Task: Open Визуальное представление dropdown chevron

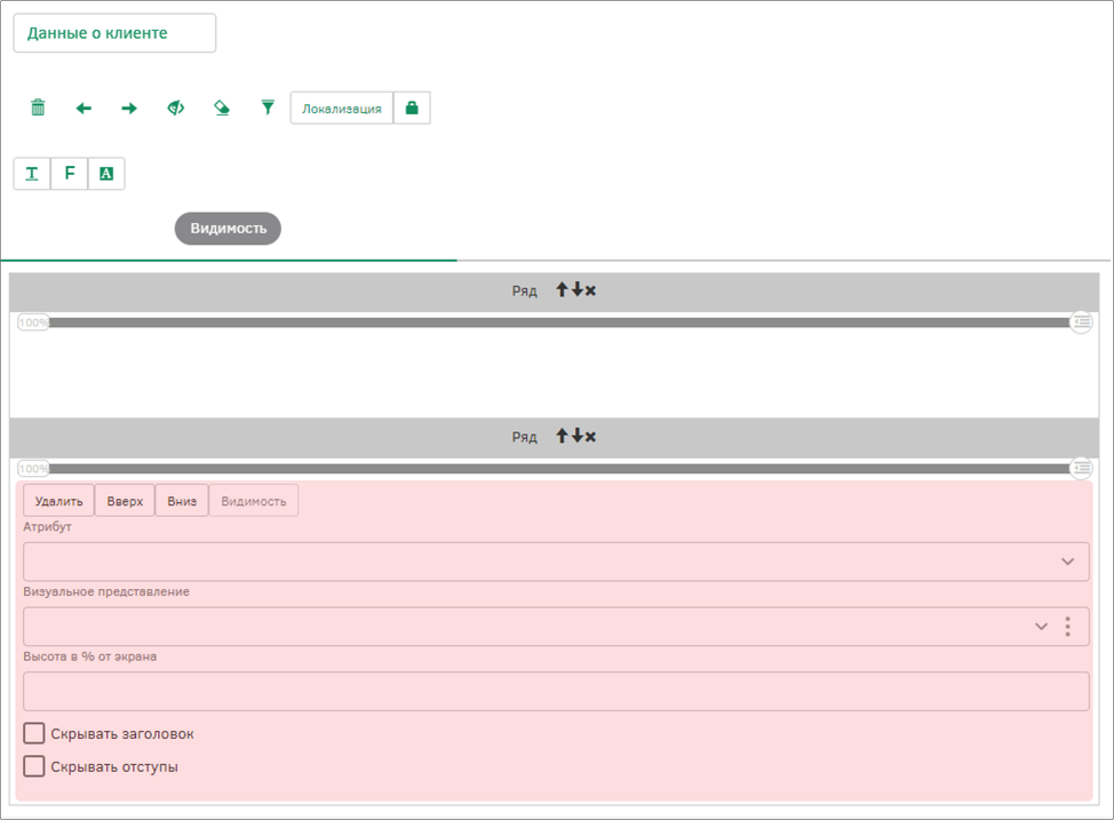Action: pyautogui.click(x=1041, y=627)
